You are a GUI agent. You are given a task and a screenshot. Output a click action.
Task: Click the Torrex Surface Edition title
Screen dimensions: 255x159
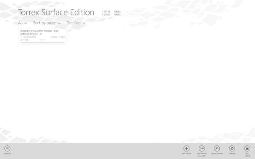(x=56, y=12)
